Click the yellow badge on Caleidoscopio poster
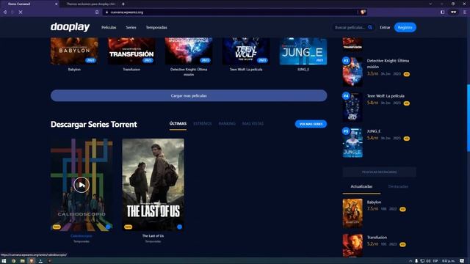470x264 pixels. pos(57,227)
